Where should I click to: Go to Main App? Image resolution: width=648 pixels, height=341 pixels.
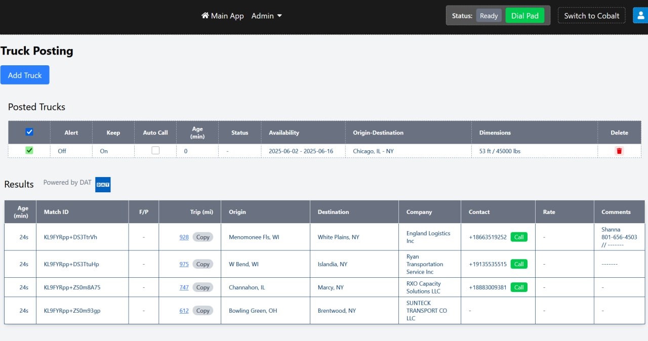(x=227, y=16)
